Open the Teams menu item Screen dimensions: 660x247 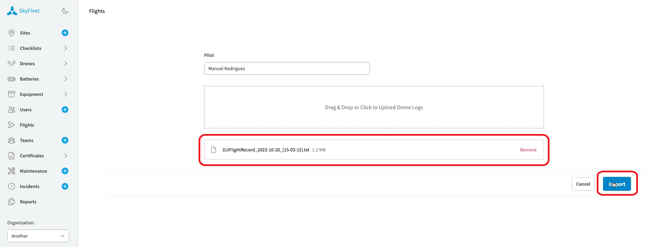27,140
